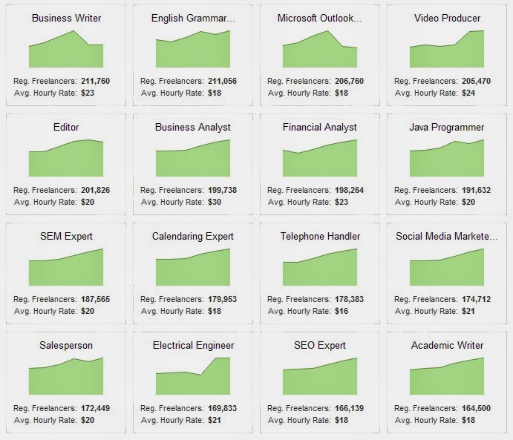
Task: Click the SEM Expert title
Action: click(x=66, y=236)
